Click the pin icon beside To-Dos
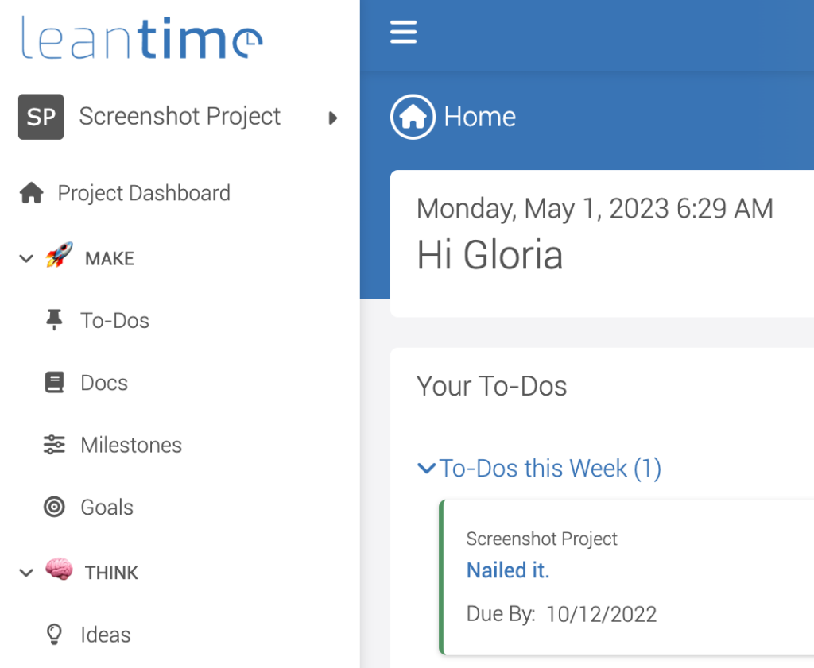This screenshot has width=814, height=668. pyautogui.click(x=54, y=320)
